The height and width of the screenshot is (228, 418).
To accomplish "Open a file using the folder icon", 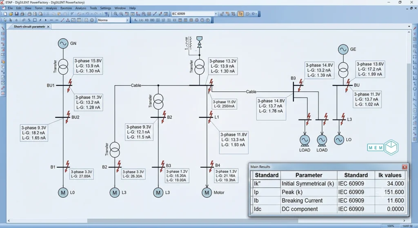I will pos(11,14).
